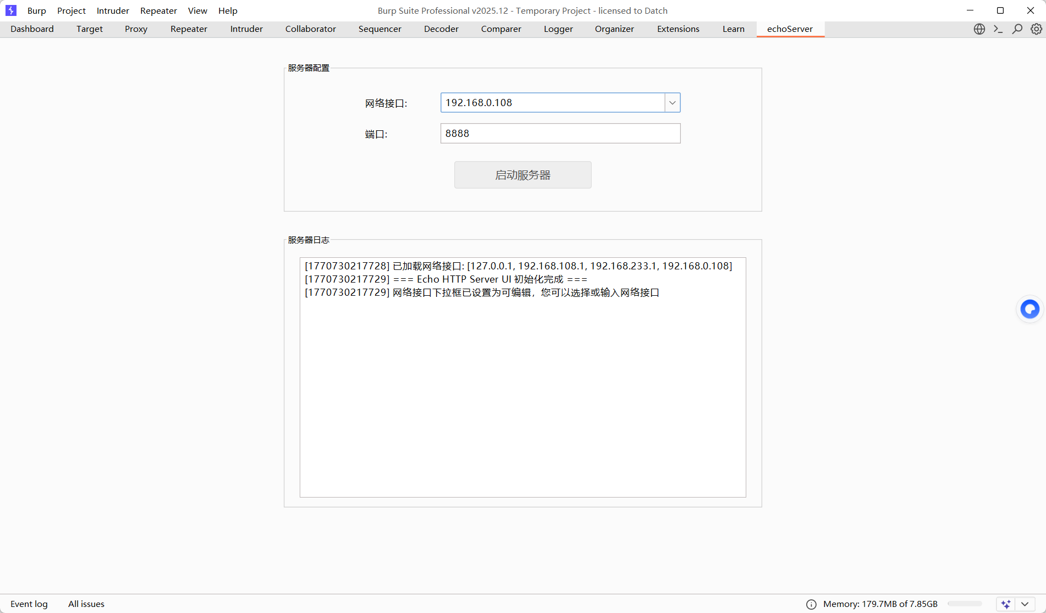Switch to the Intruder tab

(x=246, y=29)
